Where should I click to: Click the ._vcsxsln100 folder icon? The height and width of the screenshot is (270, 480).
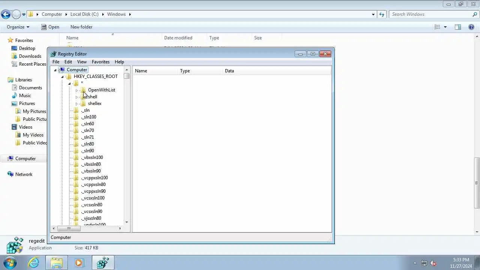pyautogui.click(x=76, y=198)
